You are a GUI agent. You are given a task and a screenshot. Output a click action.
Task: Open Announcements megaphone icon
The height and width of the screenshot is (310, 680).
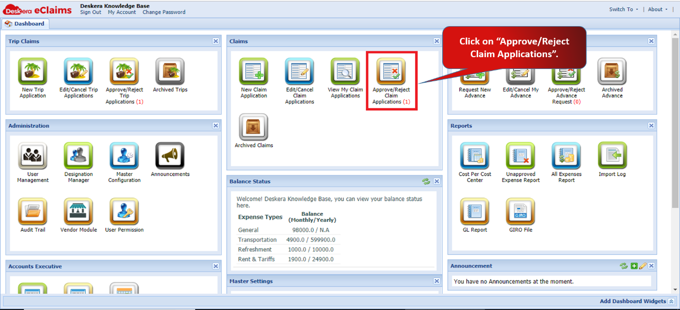pyautogui.click(x=170, y=156)
